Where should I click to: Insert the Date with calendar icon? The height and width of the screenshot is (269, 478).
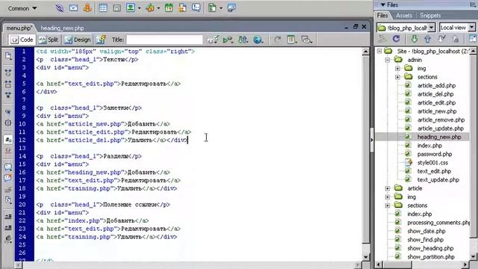click(169, 8)
